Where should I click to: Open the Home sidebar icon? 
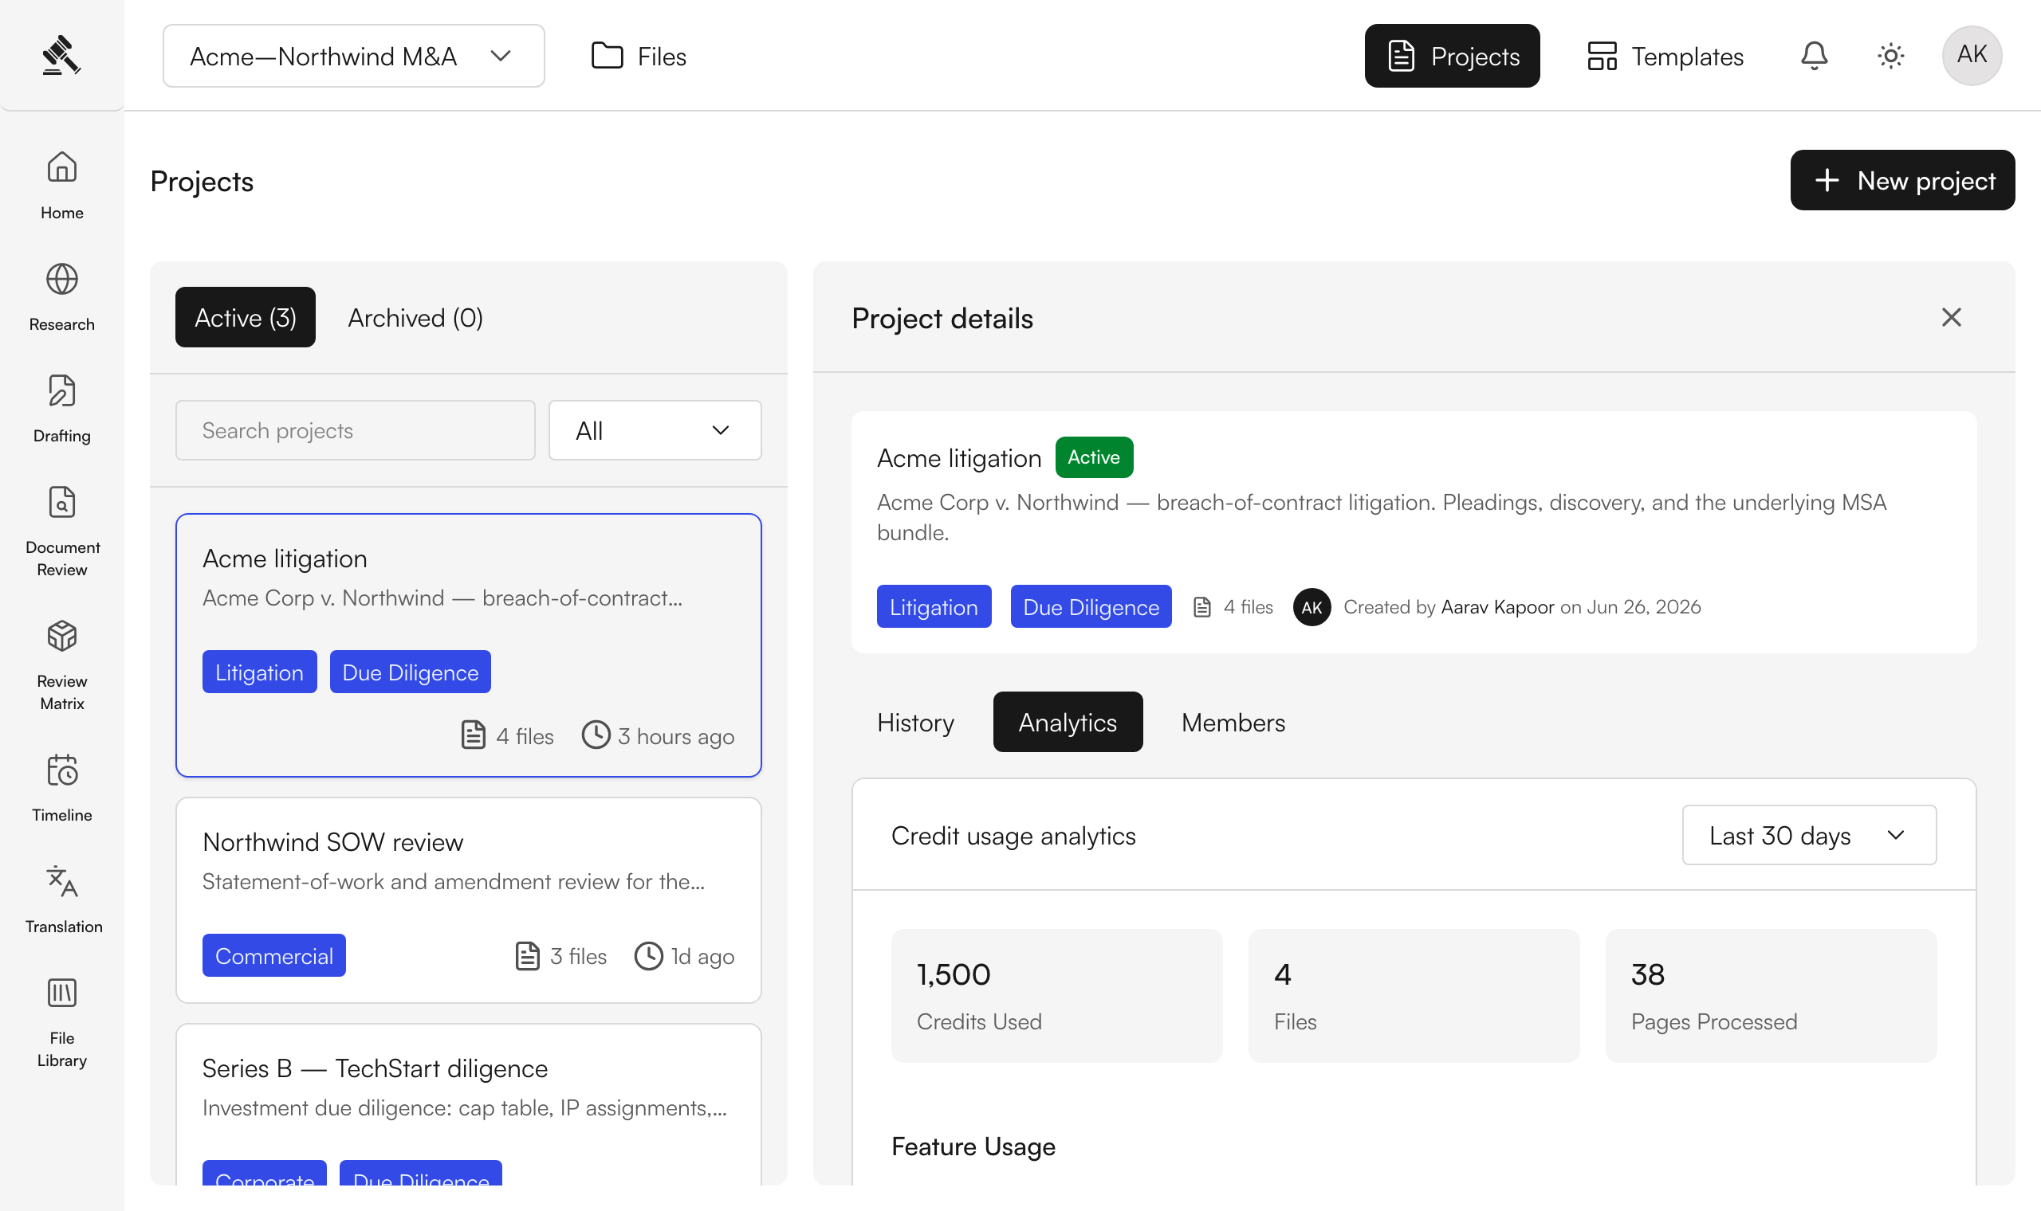(x=62, y=167)
